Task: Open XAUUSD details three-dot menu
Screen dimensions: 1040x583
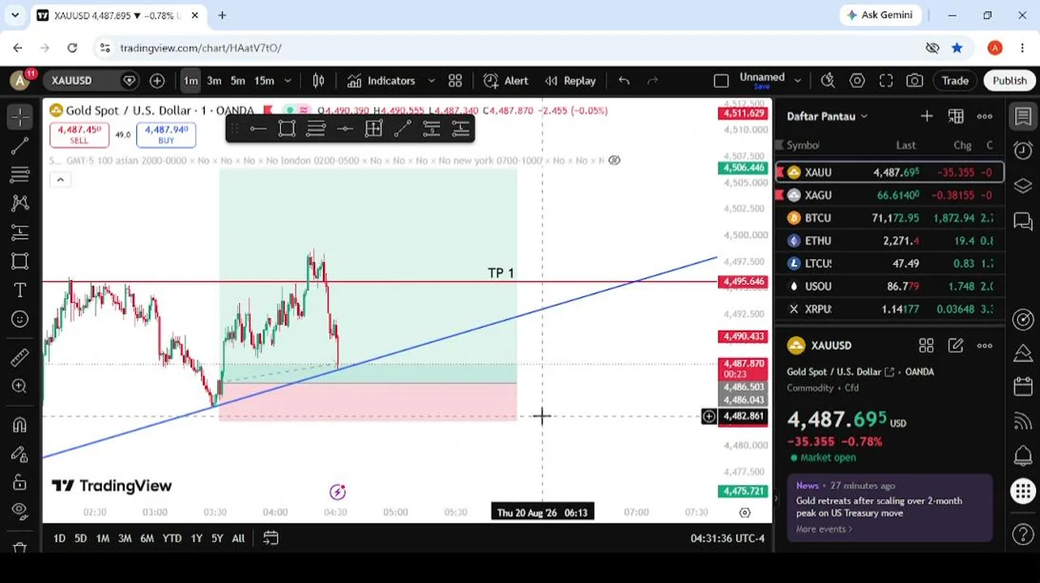Action: [x=985, y=346]
